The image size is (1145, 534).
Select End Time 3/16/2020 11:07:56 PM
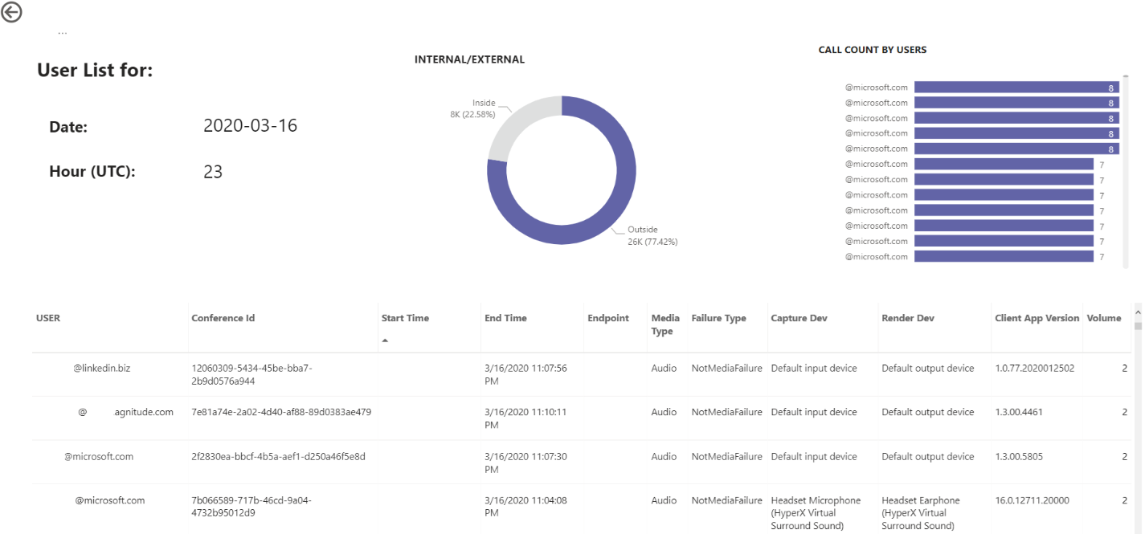pyautogui.click(x=525, y=374)
